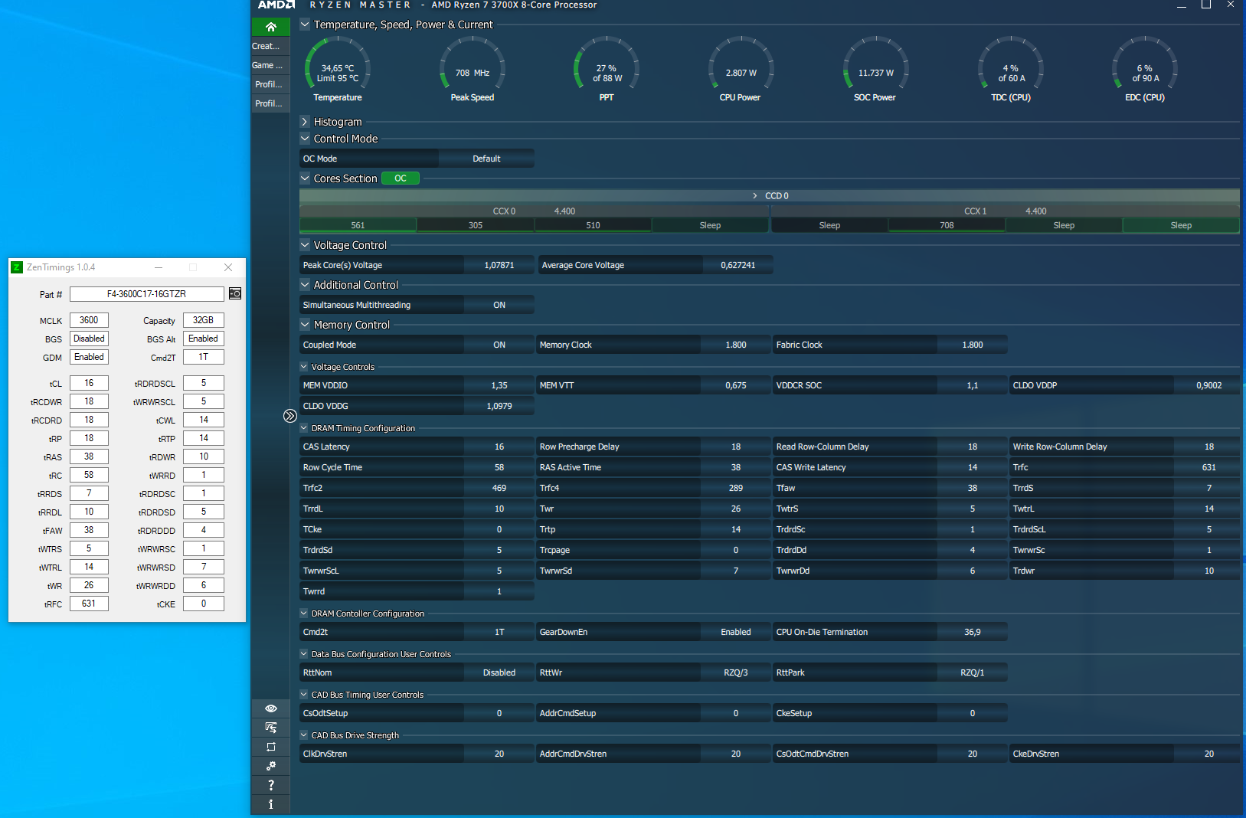Click the circled double-arrow panel expander

coord(289,416)
